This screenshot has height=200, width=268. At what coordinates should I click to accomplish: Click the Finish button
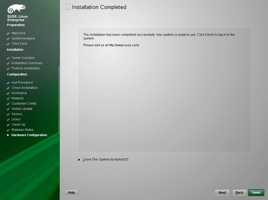pos(256,193)
